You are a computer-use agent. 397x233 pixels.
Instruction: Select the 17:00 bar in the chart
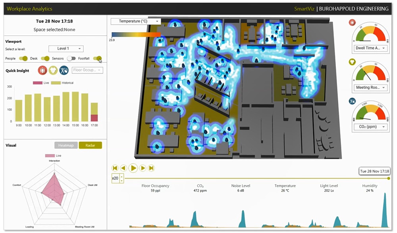click(x=94, y=112)
